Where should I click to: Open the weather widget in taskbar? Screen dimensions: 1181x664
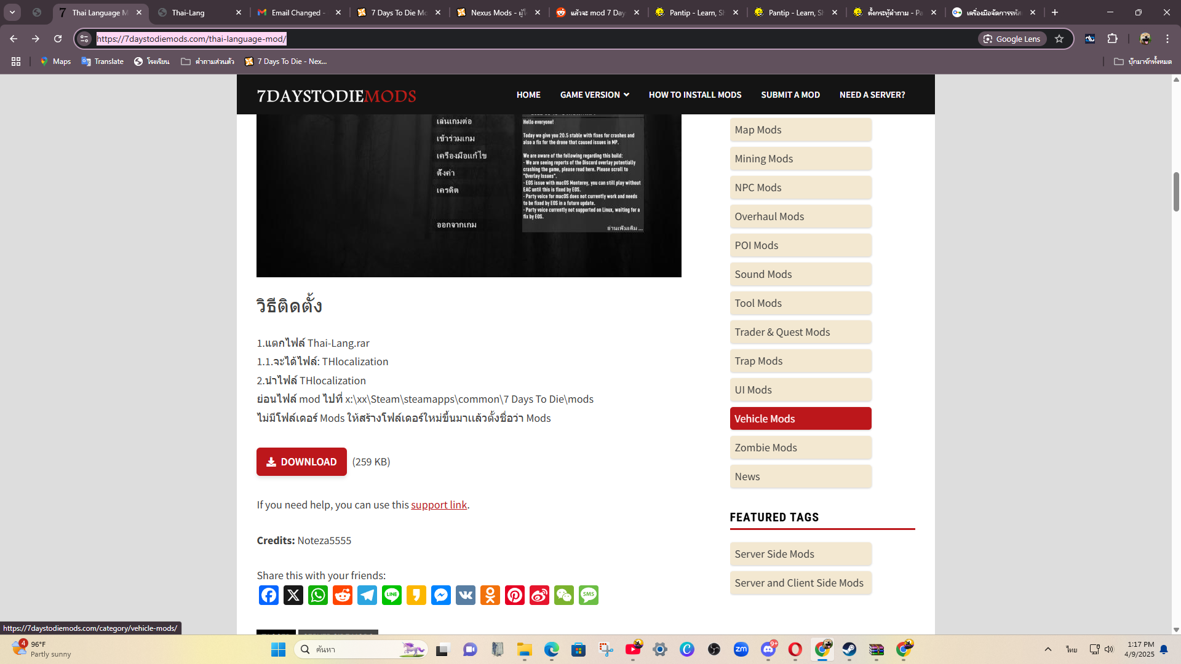pyautogui.click(x=42, y=649)
